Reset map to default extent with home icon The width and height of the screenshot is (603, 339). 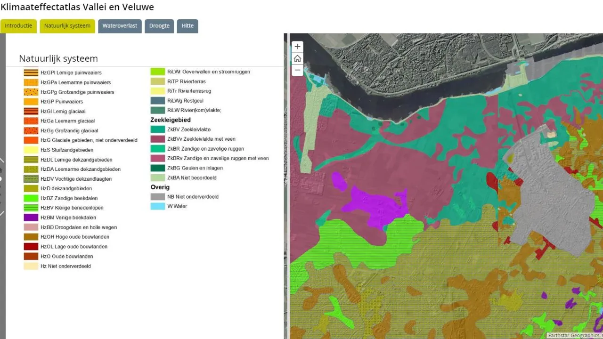pos(297,58)
